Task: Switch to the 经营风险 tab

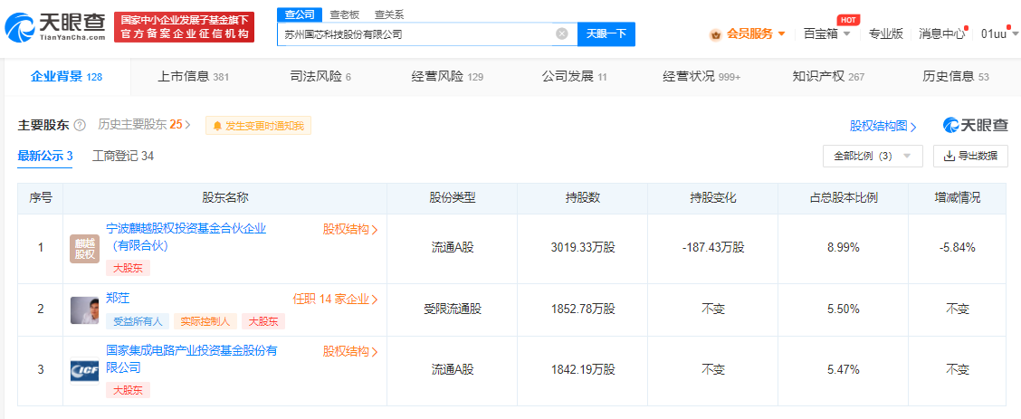Action: pos(447,77)
